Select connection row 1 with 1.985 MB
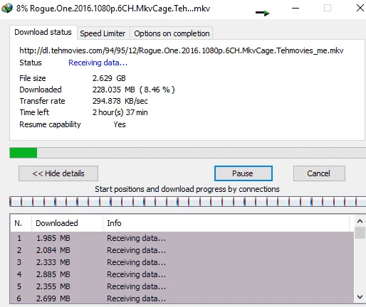 (182, 238)
